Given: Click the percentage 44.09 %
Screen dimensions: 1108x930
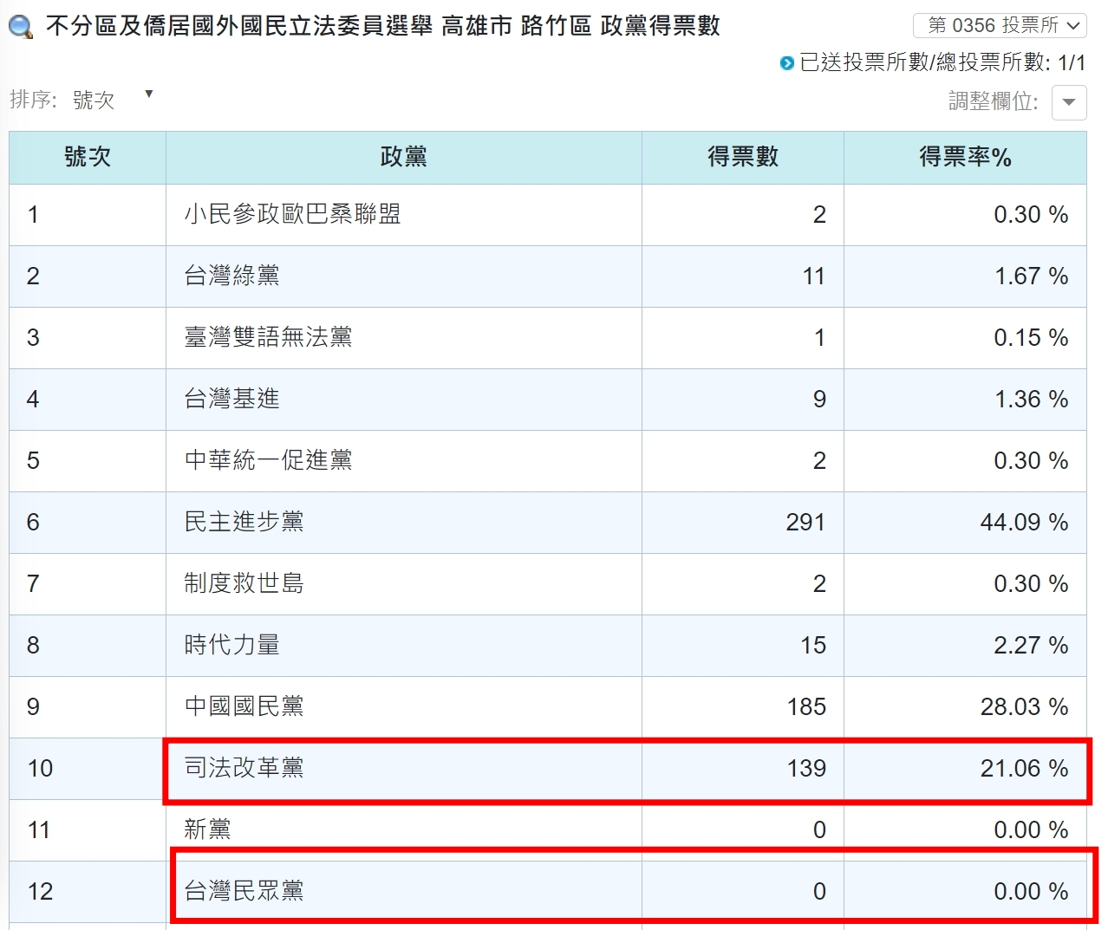Looking at the screenshot, I should tap(1024, 523).
